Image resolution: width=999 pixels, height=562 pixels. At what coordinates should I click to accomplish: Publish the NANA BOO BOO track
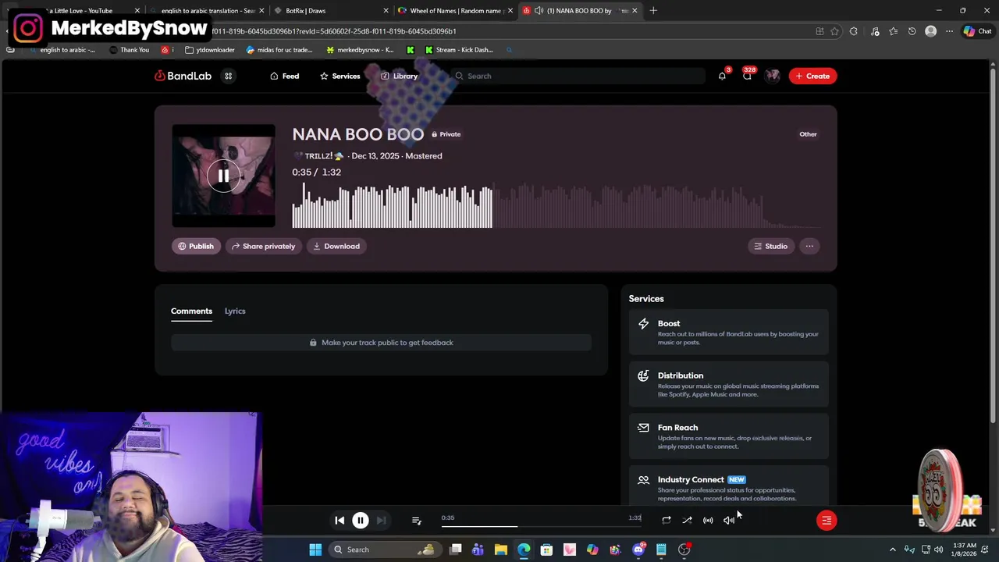click(196, 246)
